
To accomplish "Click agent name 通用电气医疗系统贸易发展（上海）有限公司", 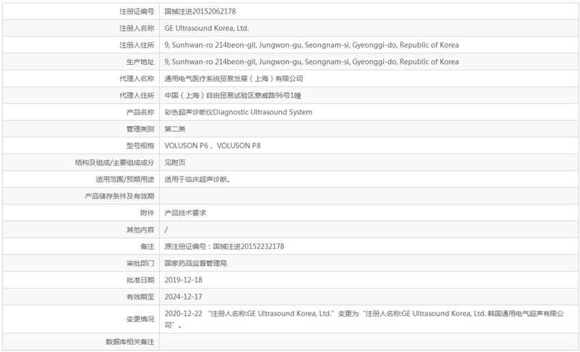I will (x=234, y=78).
